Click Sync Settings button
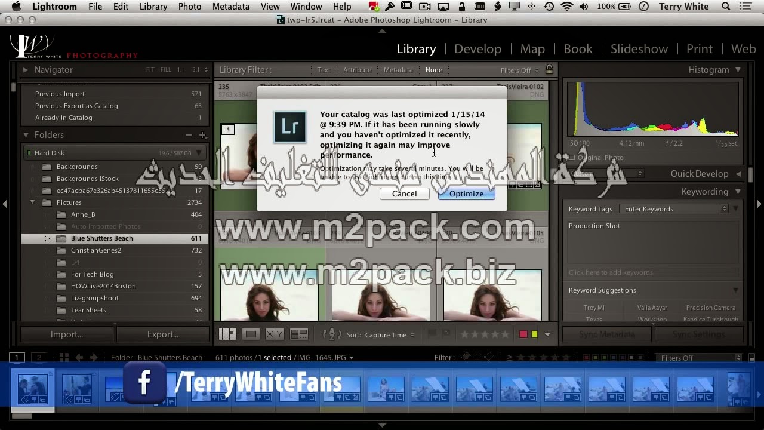This screenshot has height=430, width=764. coord(698,334)
